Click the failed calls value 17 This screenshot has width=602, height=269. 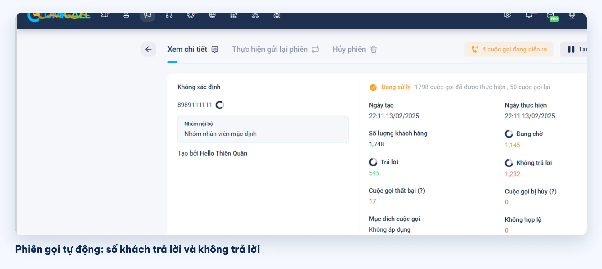(372, 201)
